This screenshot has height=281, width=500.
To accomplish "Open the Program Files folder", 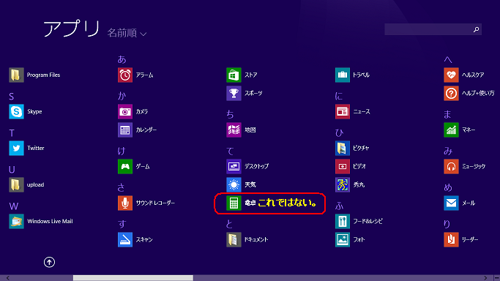I will click(16, 75).
